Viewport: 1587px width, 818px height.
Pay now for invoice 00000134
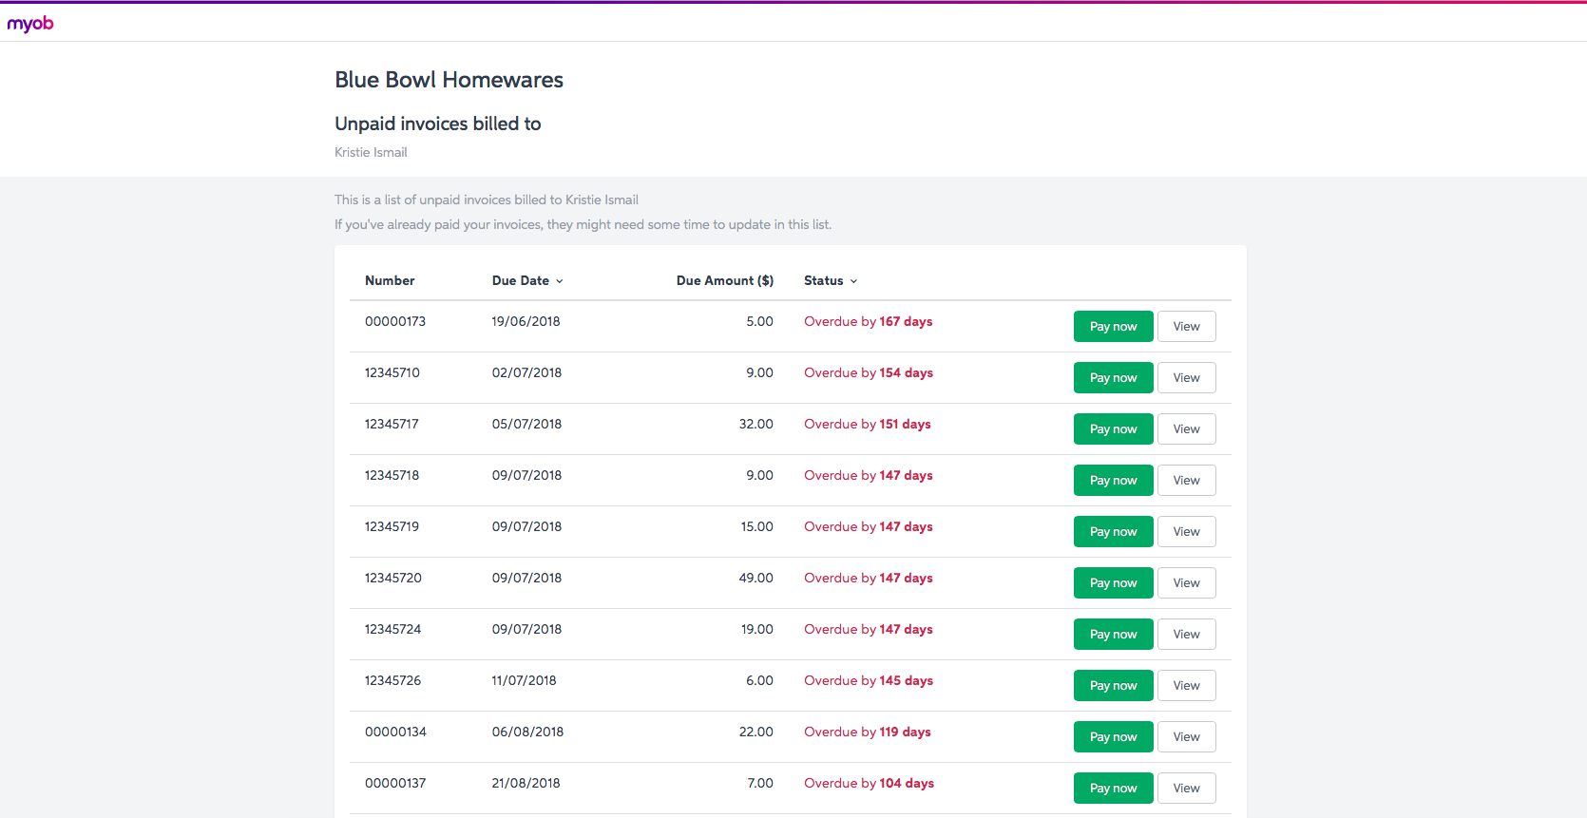click(1113, 737)
